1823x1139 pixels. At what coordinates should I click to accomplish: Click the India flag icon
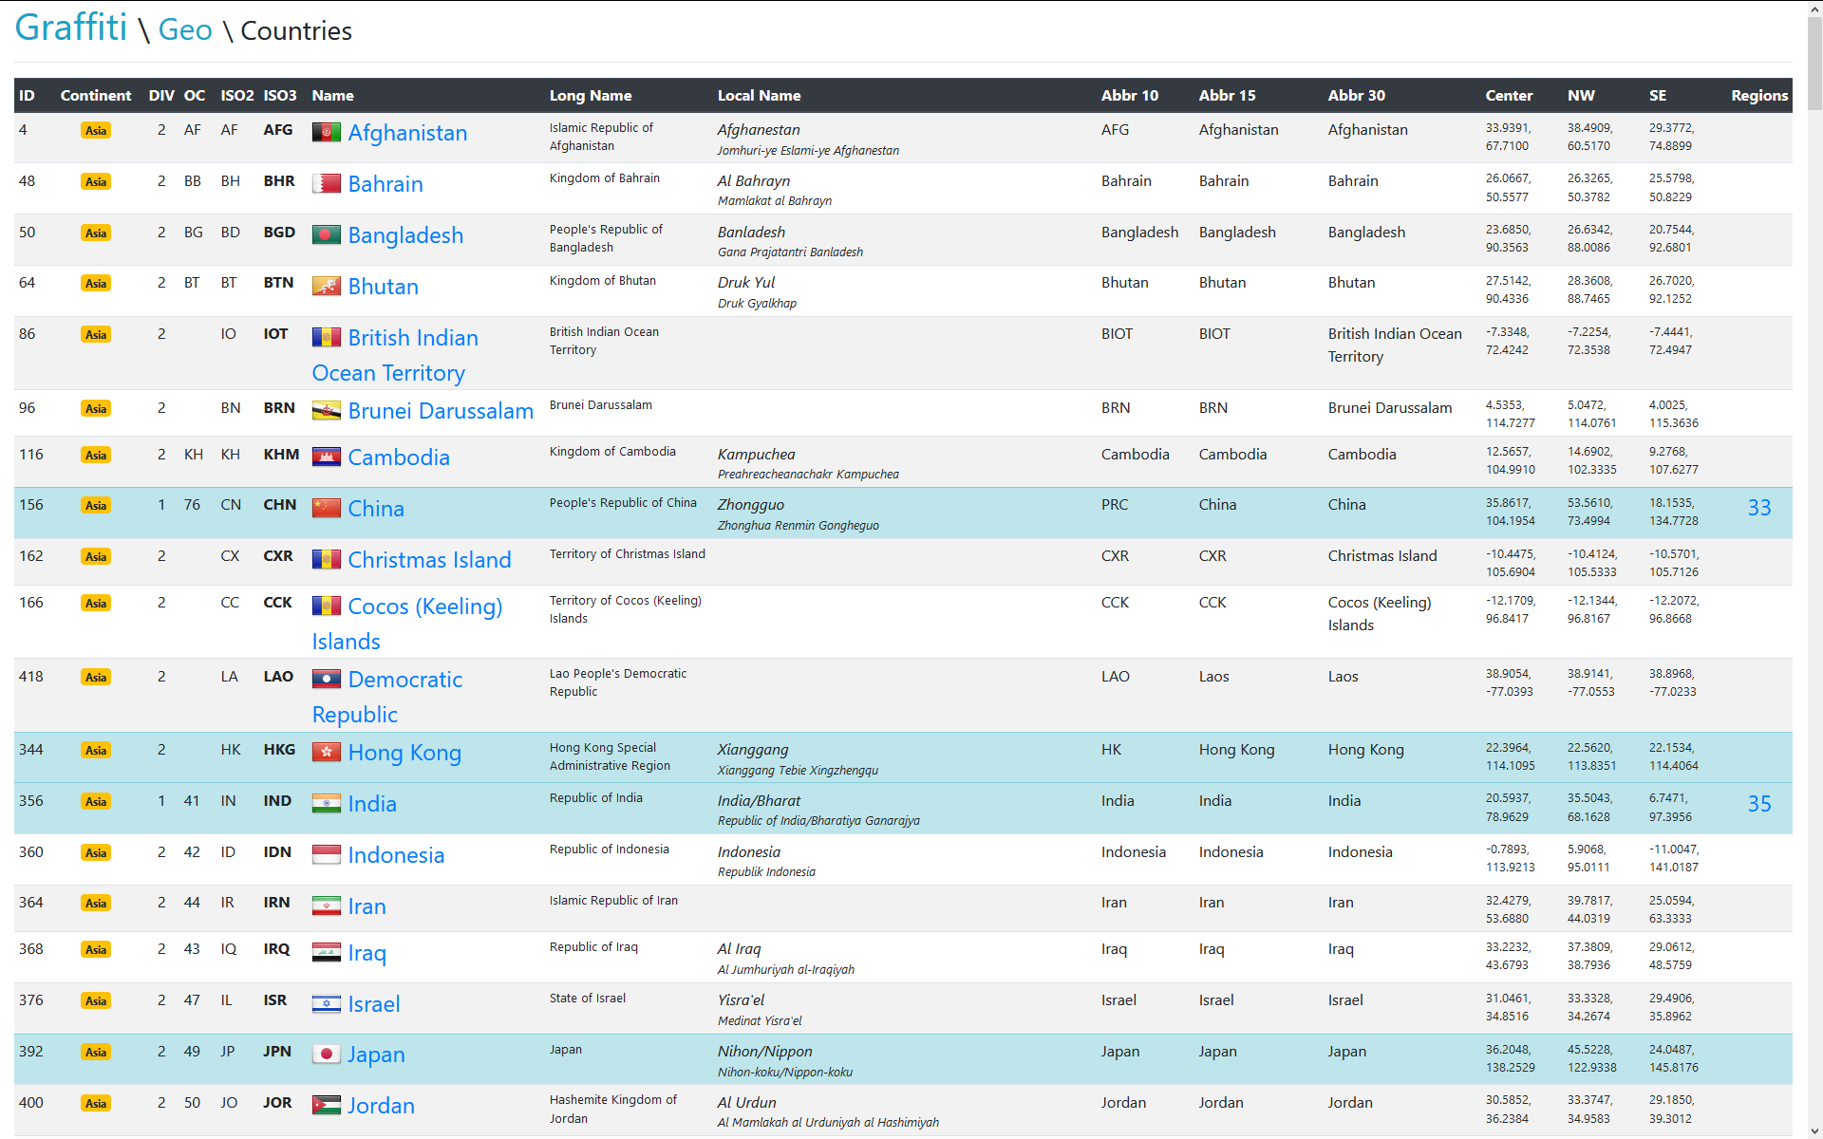click(x=326, y=803)
